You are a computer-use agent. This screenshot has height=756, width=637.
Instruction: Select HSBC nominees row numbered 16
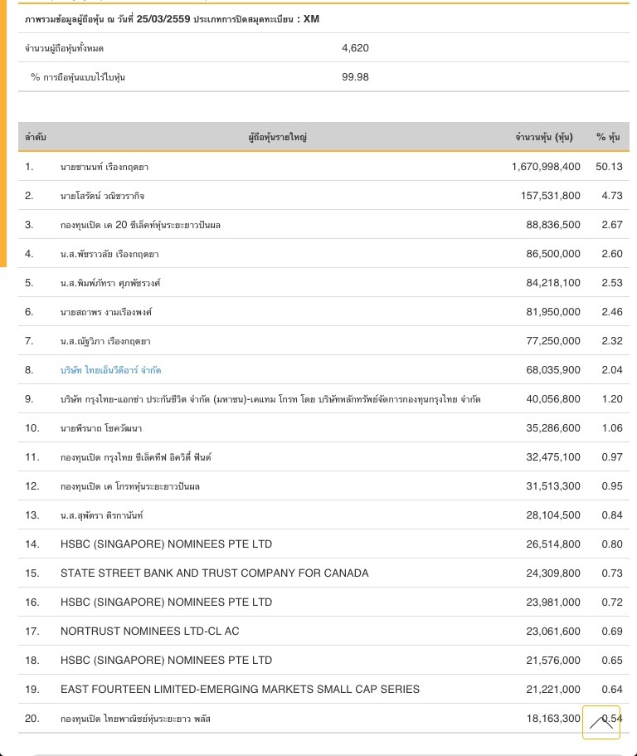[323, 602]
